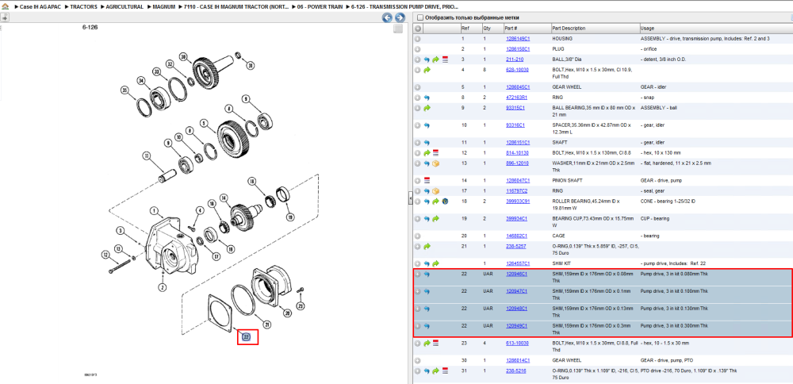
Task: Click the globe icon on ROLLER BEARING row
Action: coord(445,202)
